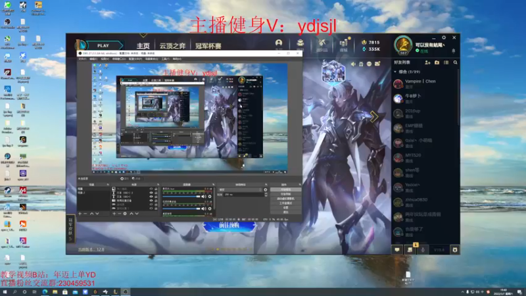This screenshot has height=296, width=526.
Task: Open the chat bubble icon at friends panel bottom
Action: tap(397, 250)
